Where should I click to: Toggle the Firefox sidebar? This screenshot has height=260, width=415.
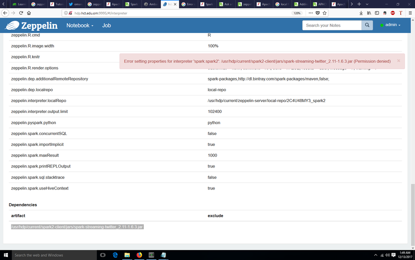pyautogui.click(x=377, y=13)
